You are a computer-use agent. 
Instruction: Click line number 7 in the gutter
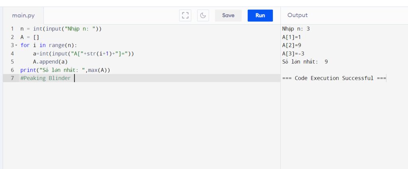tap(12, 78)
